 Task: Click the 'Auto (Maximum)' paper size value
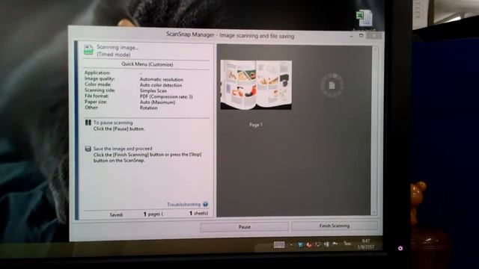tap(157, 102)
